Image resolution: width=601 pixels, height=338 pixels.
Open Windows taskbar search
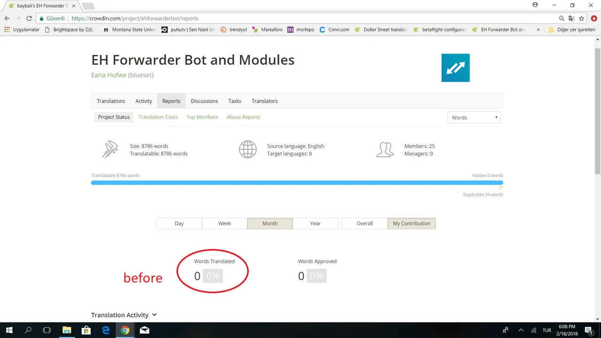point(28,330)
